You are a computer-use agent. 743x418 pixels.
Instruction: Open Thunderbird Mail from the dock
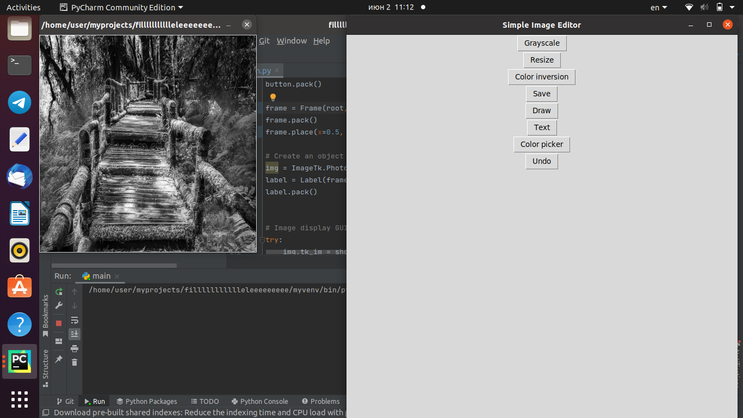click(x=20, y=177)
